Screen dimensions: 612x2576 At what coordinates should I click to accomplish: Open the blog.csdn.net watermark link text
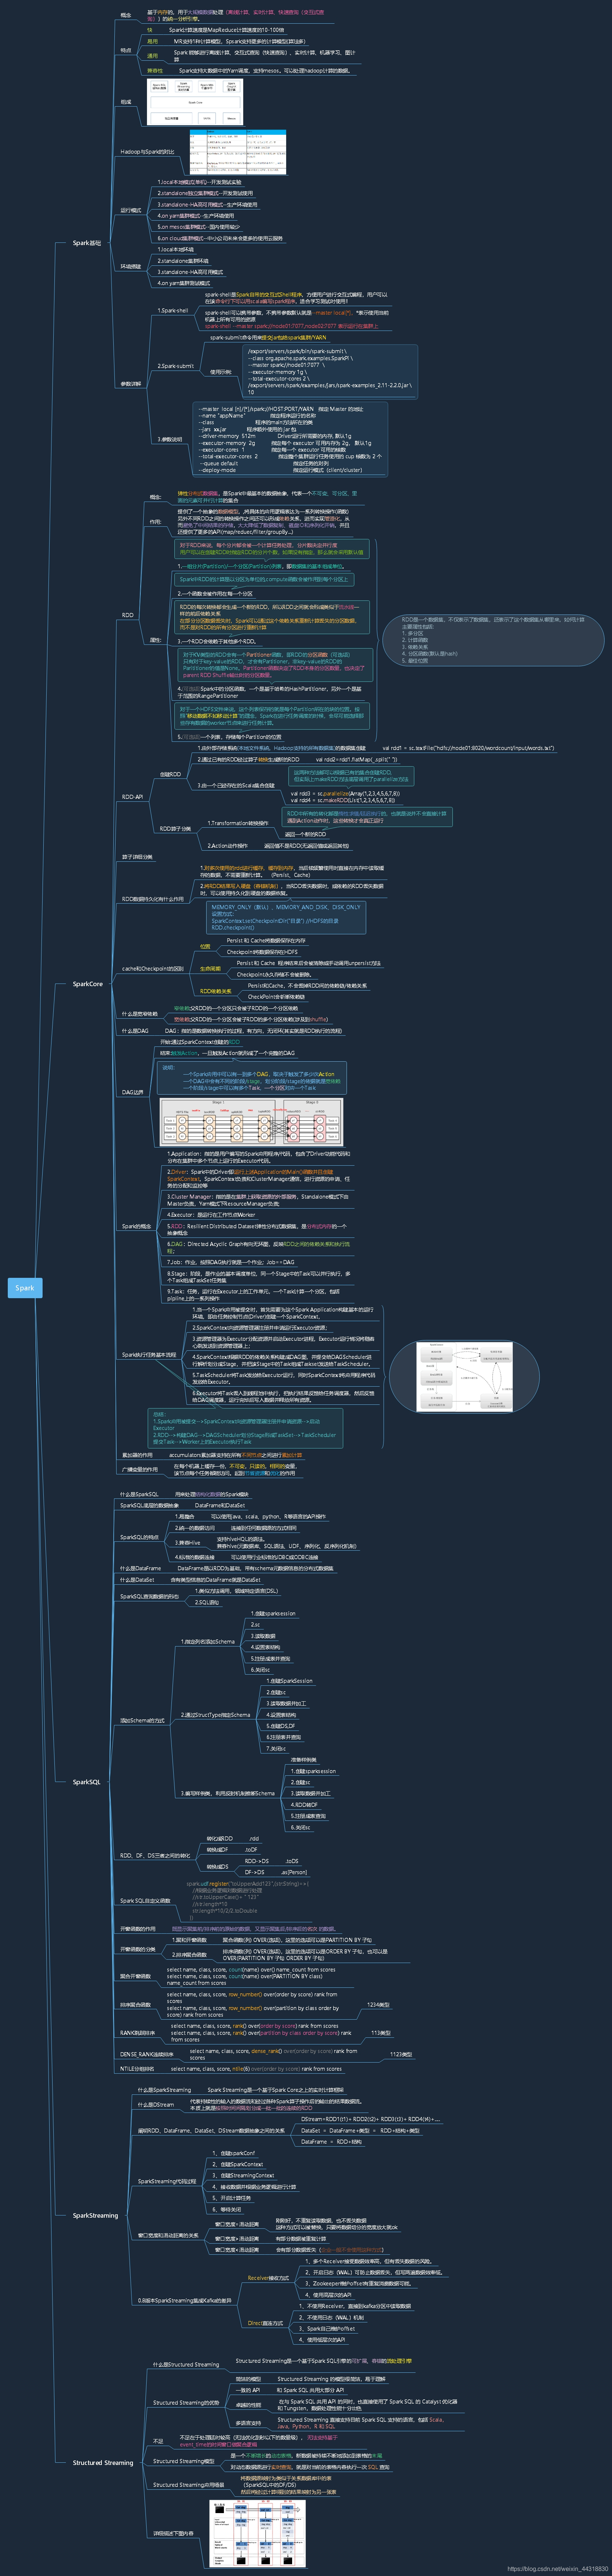tap(558, 2569)
